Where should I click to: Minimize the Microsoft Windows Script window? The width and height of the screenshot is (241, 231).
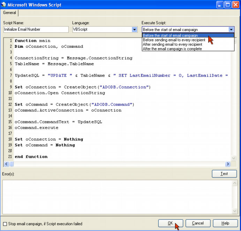tap(220, 5)
